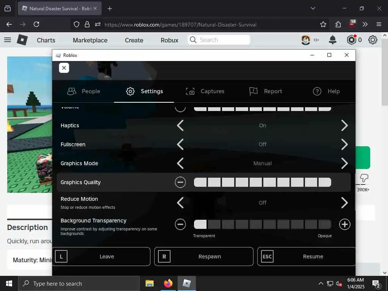
Task: Change Reduce Motion with the right arrow
Action: (x=344, y=203)
